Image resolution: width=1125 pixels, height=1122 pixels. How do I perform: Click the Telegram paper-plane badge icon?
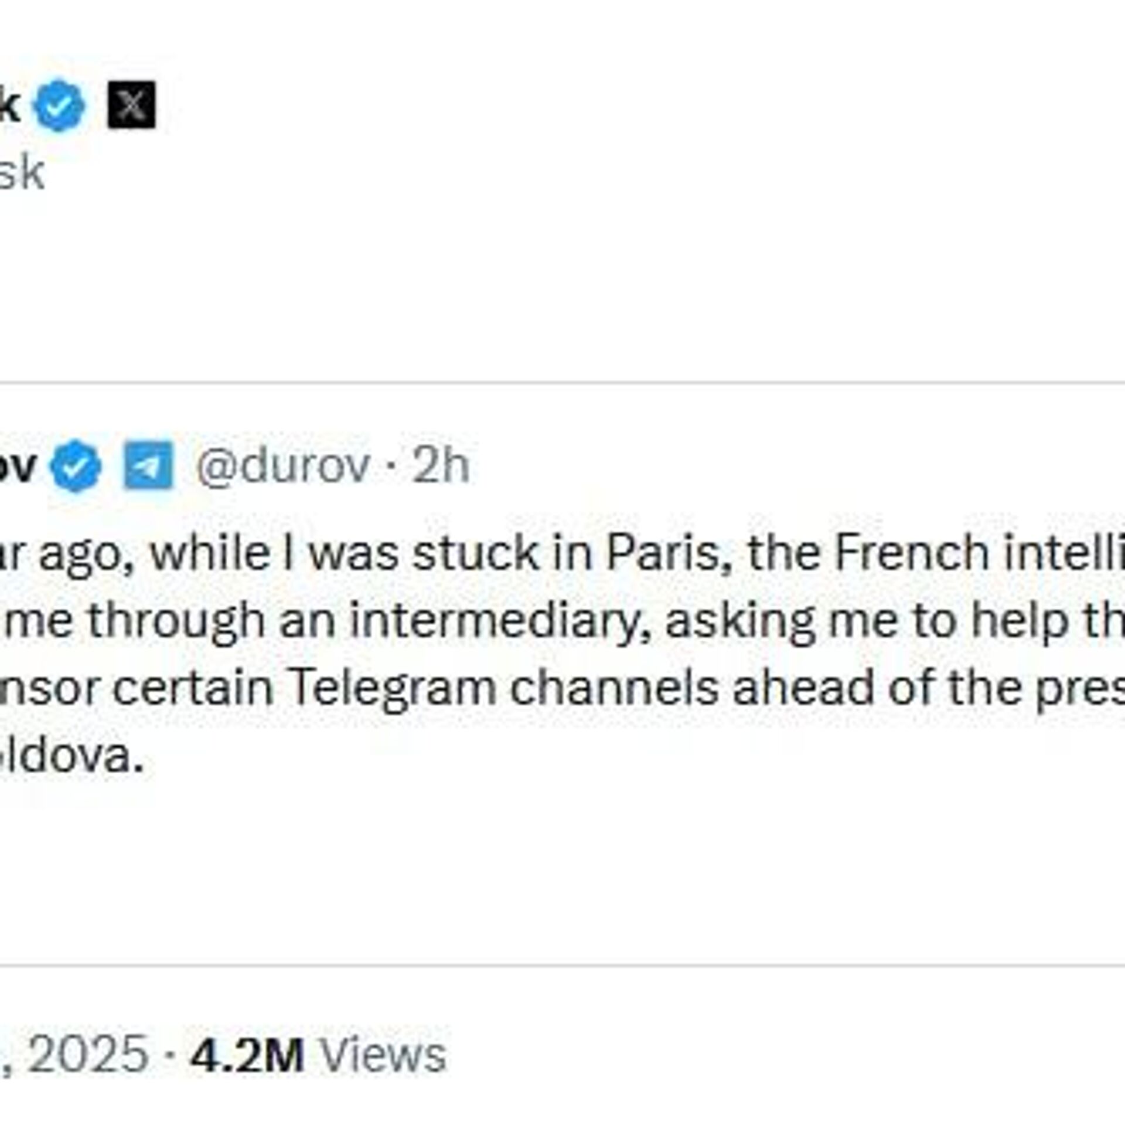click(148, 465)
